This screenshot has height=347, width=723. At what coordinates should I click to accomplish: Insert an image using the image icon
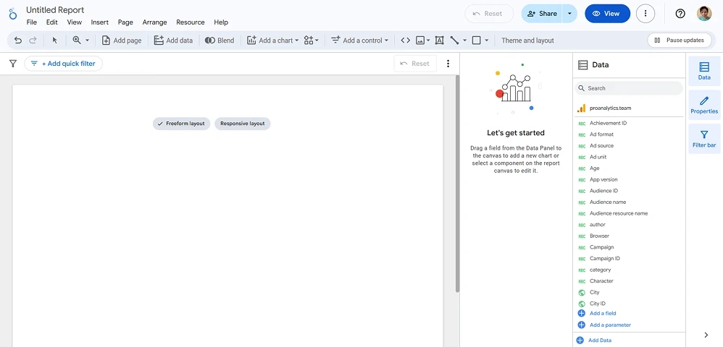(420, 40)
